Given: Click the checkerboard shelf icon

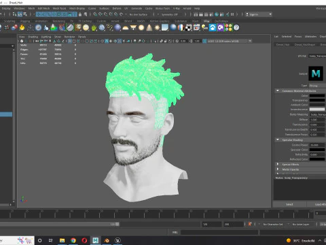Looking at the screenshot, I should pos(189,28).
